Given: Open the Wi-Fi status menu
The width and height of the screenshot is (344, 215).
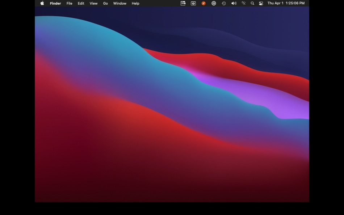Looking at the screenshot, I should point(244,3).
